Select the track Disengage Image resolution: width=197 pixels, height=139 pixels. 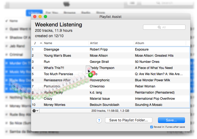tap(52, 49)
